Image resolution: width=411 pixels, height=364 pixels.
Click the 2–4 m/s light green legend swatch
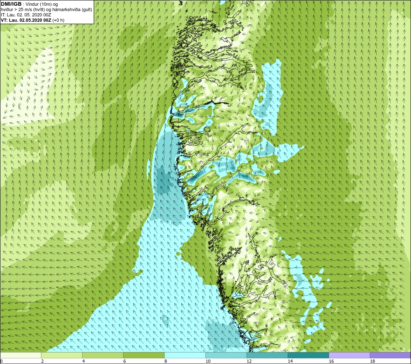click(x=62, y=355)
